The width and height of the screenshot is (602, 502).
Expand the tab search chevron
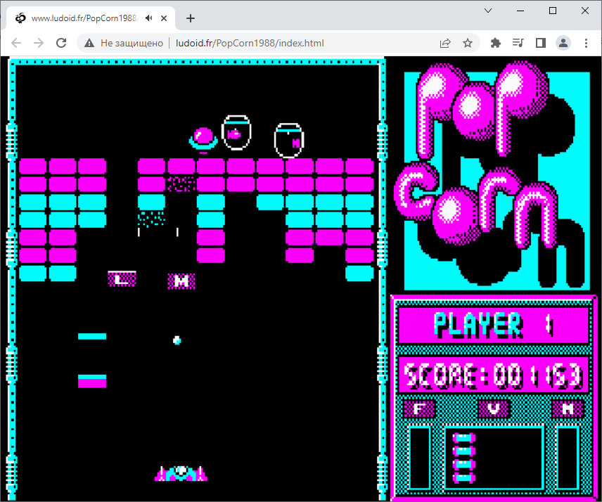[x=488, y=11]
